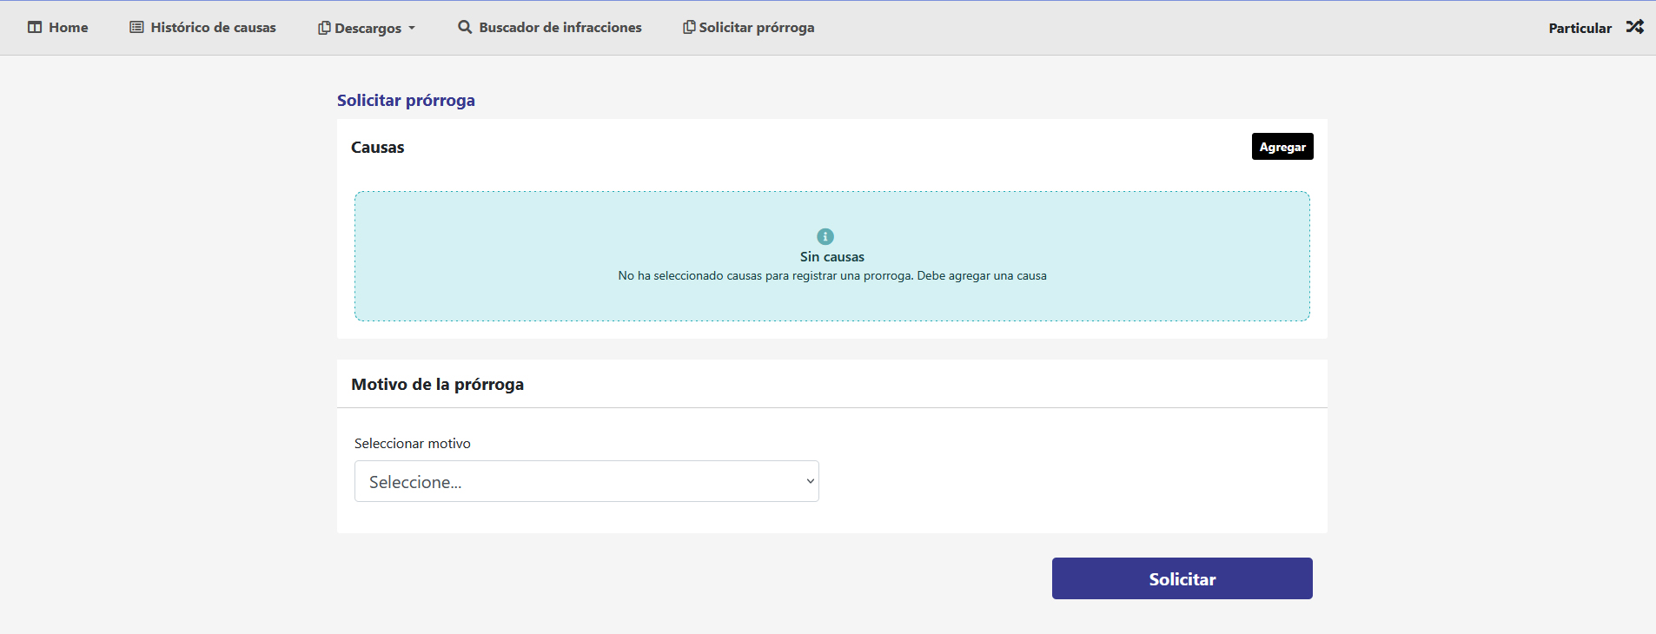Click the Particular profile label
This screenshot has width=1656, height=634.
[x=1580, y=28]
